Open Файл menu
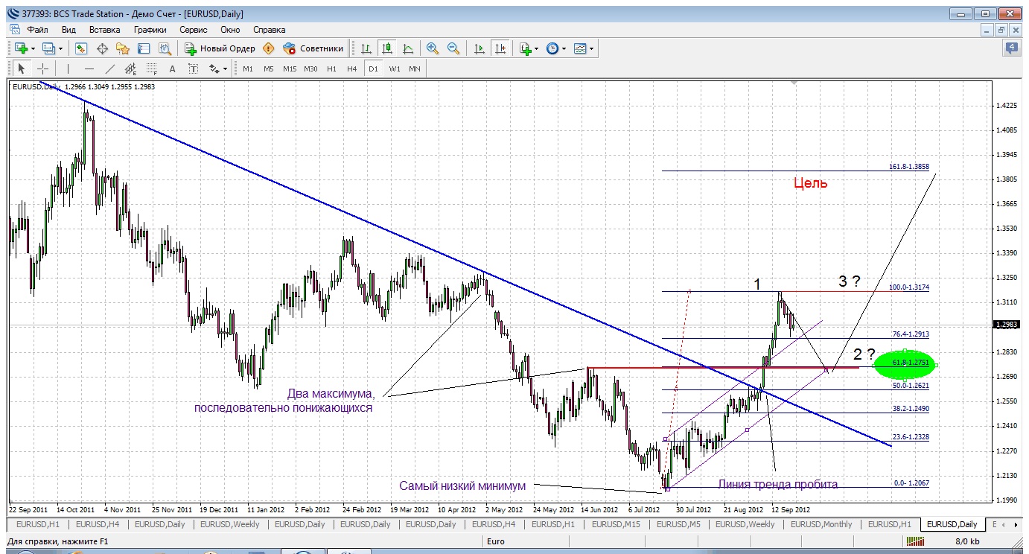The image size is (1029, 554). 38,30
